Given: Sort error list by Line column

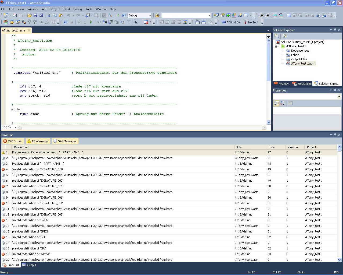Looking at the screenshot, I should tap(276, 147).
